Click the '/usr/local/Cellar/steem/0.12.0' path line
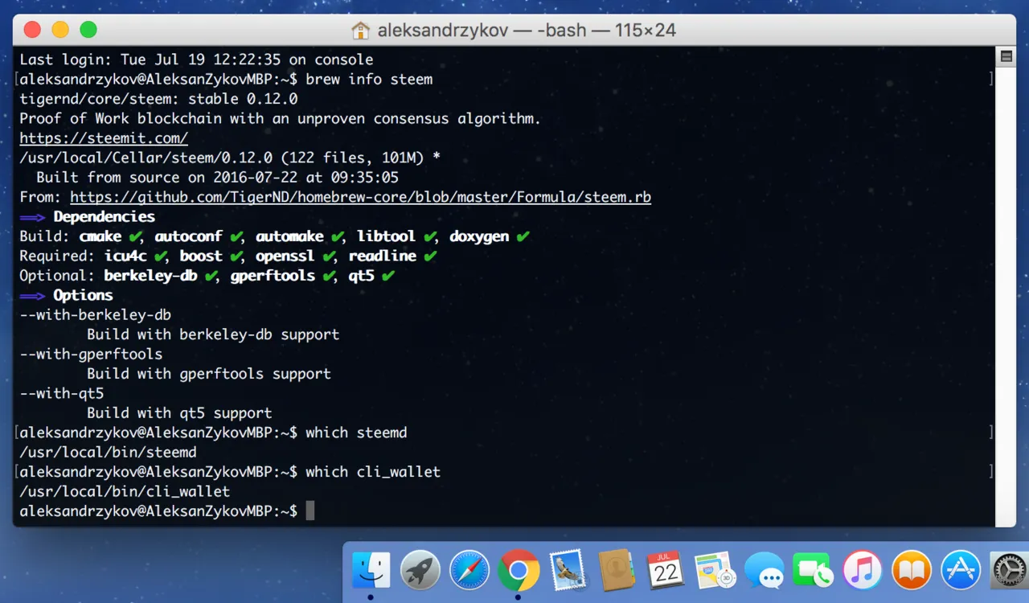 coord(230,158)
